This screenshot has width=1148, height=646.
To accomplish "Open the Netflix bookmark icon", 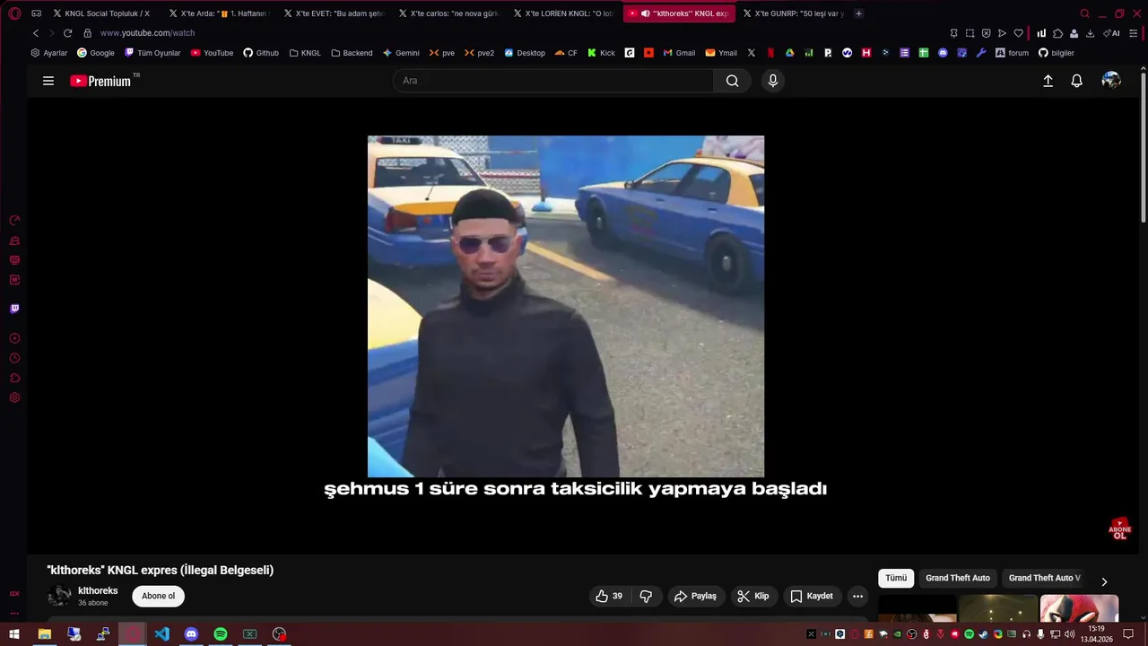I will coord(770,53).
